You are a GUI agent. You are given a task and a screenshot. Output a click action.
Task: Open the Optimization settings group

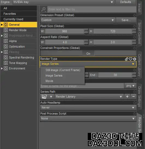point(17,46)
